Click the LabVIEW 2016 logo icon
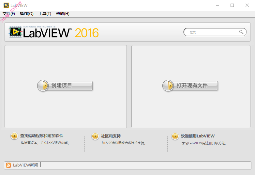The image size is (255, 175). [x=15, y=32]
